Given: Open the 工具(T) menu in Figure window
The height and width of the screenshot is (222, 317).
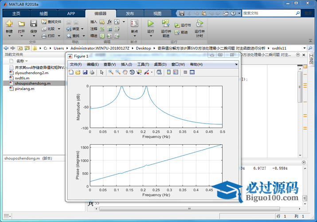Looking at the screenshot, I should (x=143, y=64).
